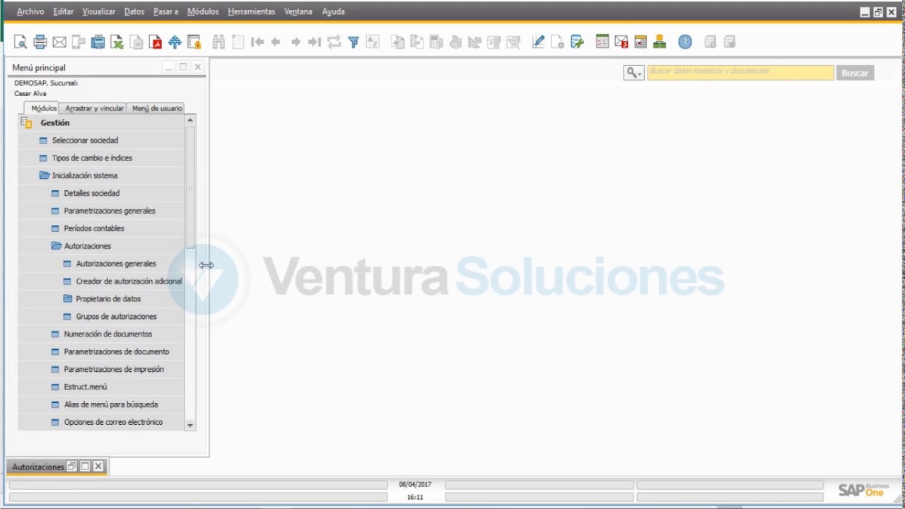Screen dimensions: 905x509
Task: Open Períodos contables
Action: 94,228
